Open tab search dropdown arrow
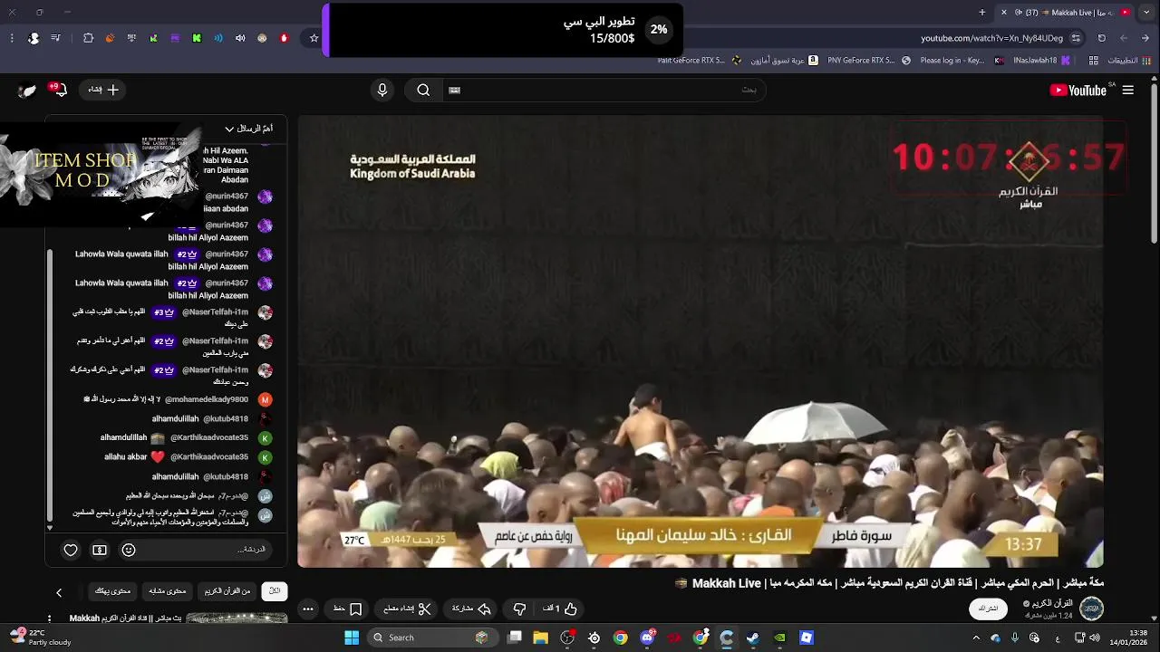Image resolution: width=1160 pixels, height=652 pixels. click(1148, 12)
